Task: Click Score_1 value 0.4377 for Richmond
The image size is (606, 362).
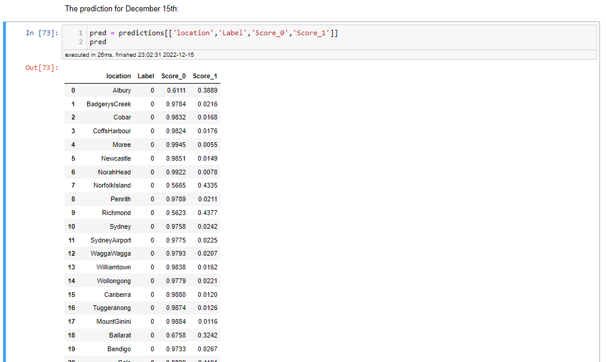Action: [x=207, y=213]
